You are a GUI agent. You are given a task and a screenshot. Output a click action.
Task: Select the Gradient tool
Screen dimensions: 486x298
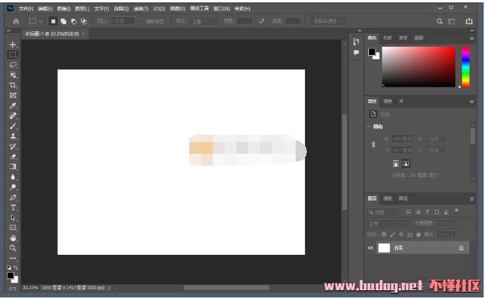(x=12, y=167)
